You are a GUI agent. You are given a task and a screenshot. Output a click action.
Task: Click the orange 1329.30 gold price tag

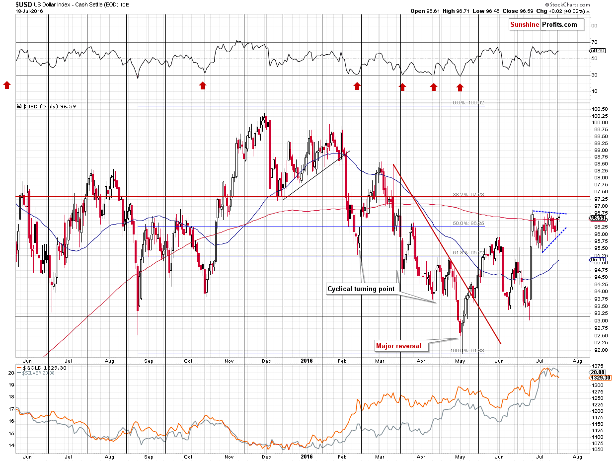click(600, 378)
